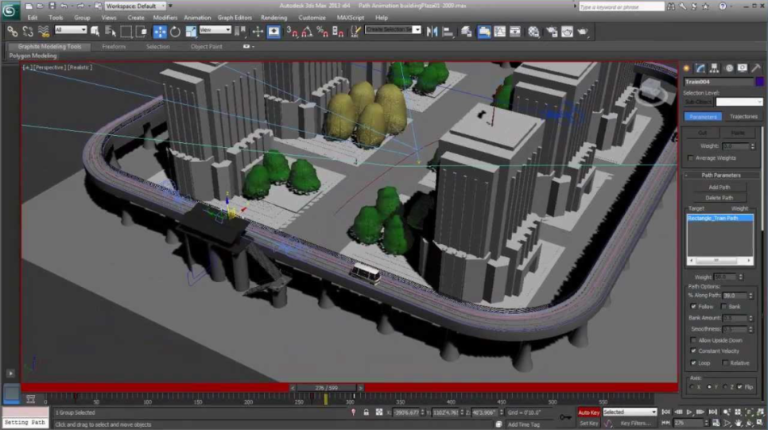Toggle the Auto Key button

click(589, 413)
